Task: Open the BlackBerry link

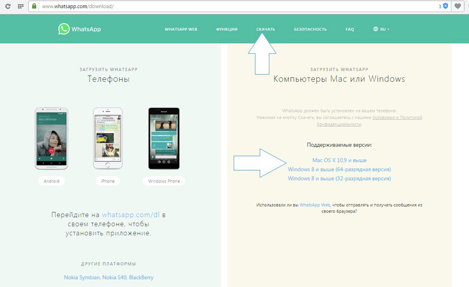Action: pos(141,278)
